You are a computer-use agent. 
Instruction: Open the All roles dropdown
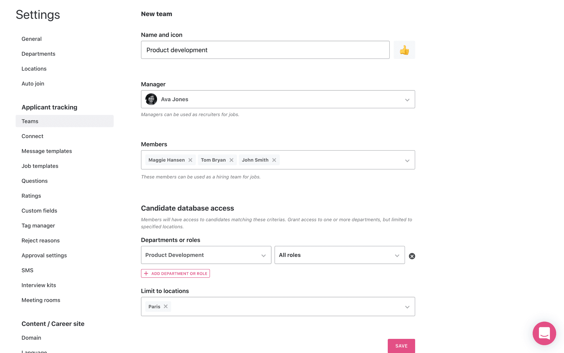click(340, 255)
